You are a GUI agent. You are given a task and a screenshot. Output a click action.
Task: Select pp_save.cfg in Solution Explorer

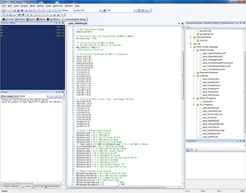pyautogui.click(x=205, y=31)
